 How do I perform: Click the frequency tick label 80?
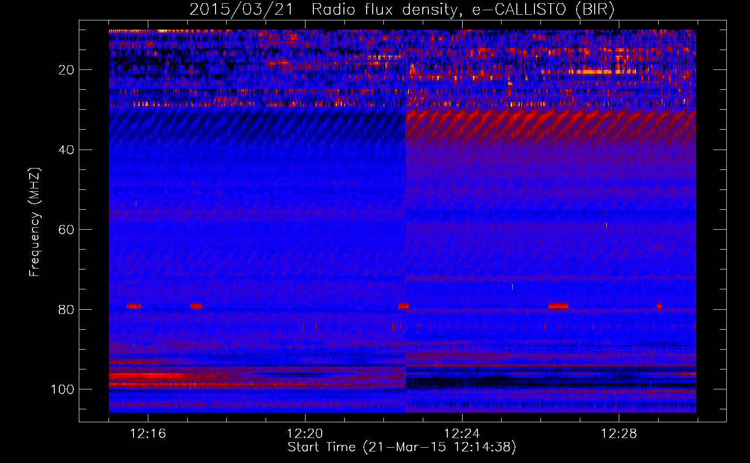click(66, 310)
